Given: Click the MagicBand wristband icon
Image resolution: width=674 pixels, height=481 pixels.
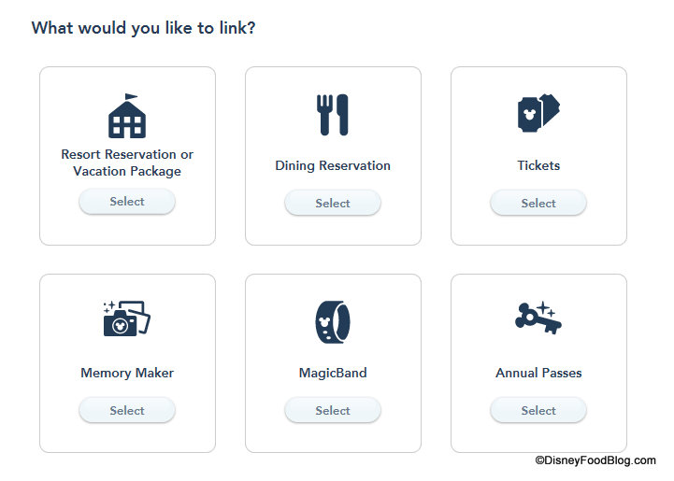Looking at the screenshot, I should coord(333,321).
